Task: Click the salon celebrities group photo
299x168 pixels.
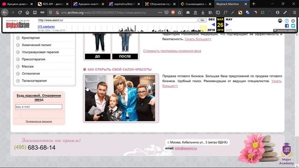Action: tap(120, 98)
